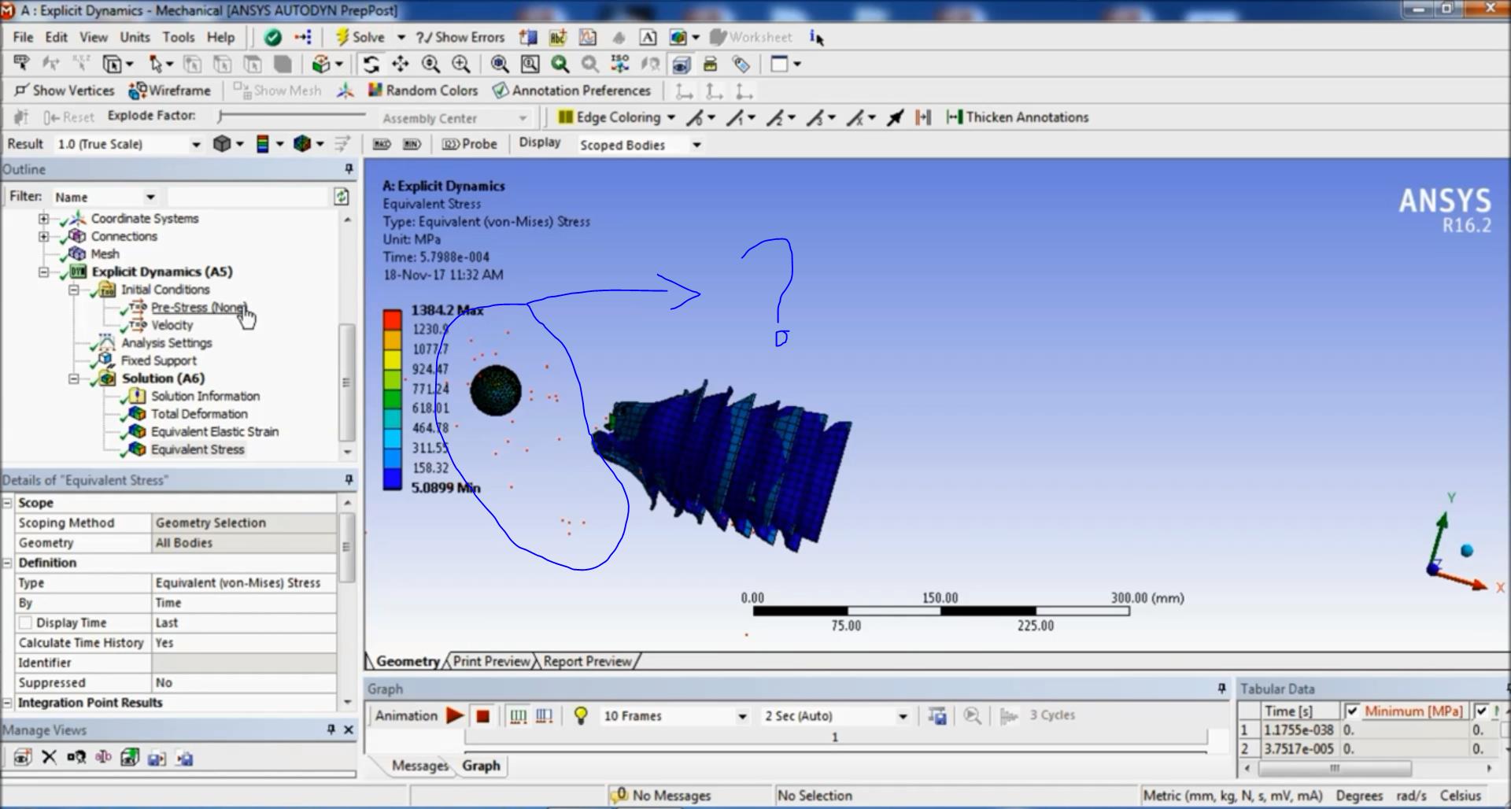This screenshot has height=809, width=1511.
Task: Click the Geometry All Bodies field
Action: [x=244, y=543]
